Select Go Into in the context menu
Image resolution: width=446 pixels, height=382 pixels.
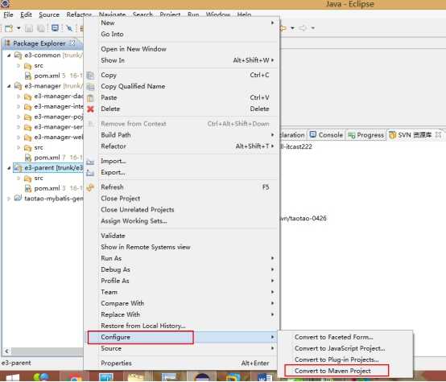(182, 34)
